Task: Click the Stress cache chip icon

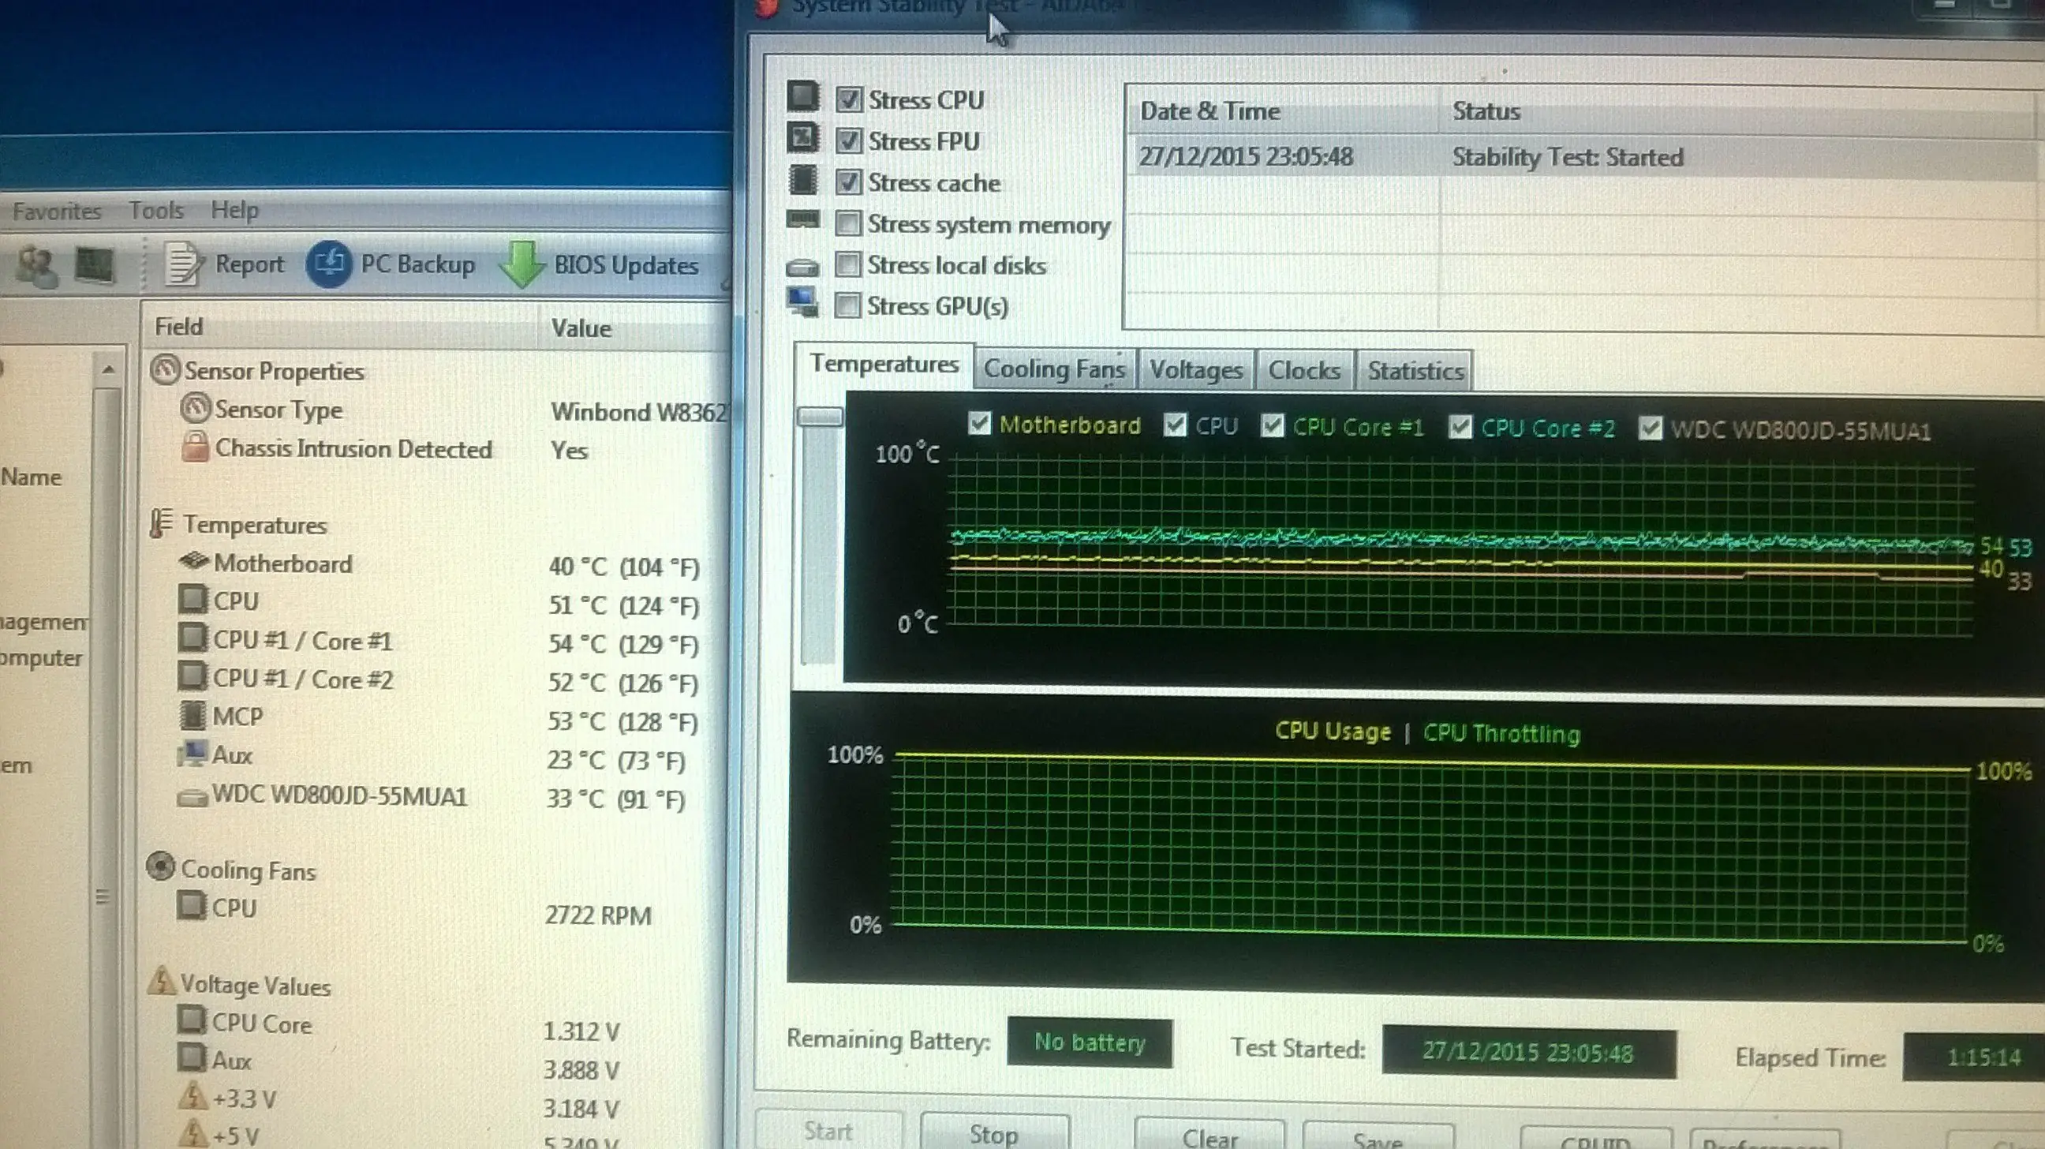Action: 802,179
